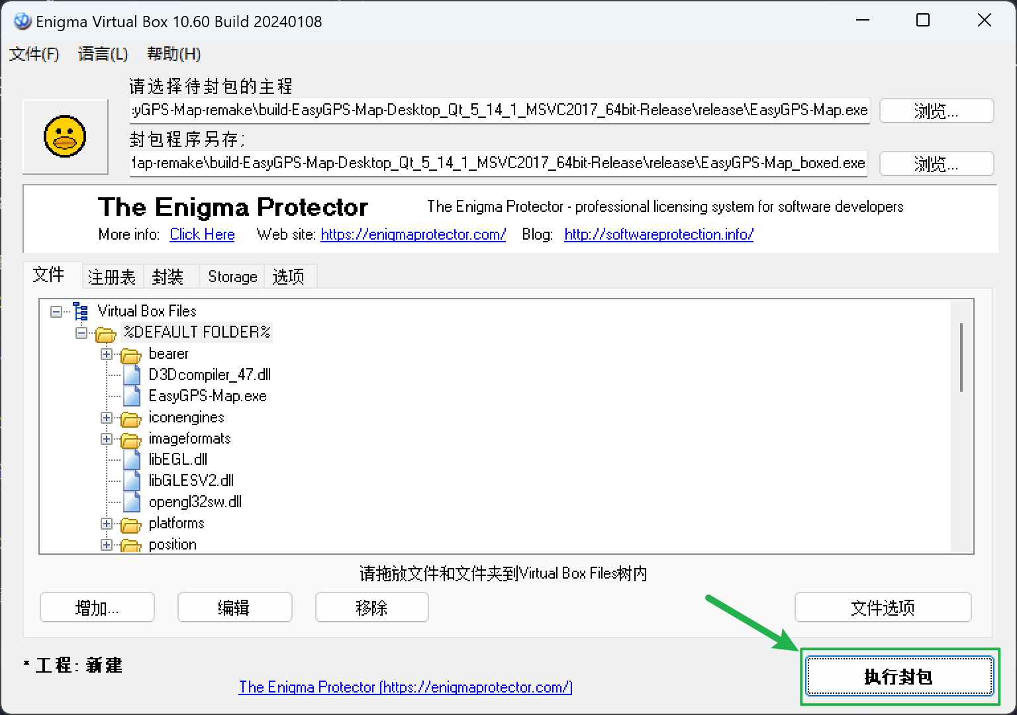Expand the bearer folder node
Image resolution: width=1017 pixels, height=715 pixels.
[107, 354]
